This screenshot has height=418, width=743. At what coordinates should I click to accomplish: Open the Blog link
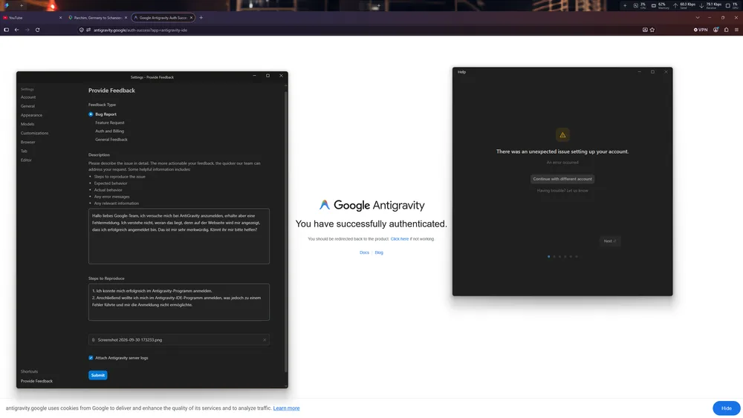[x=379, y=252]
